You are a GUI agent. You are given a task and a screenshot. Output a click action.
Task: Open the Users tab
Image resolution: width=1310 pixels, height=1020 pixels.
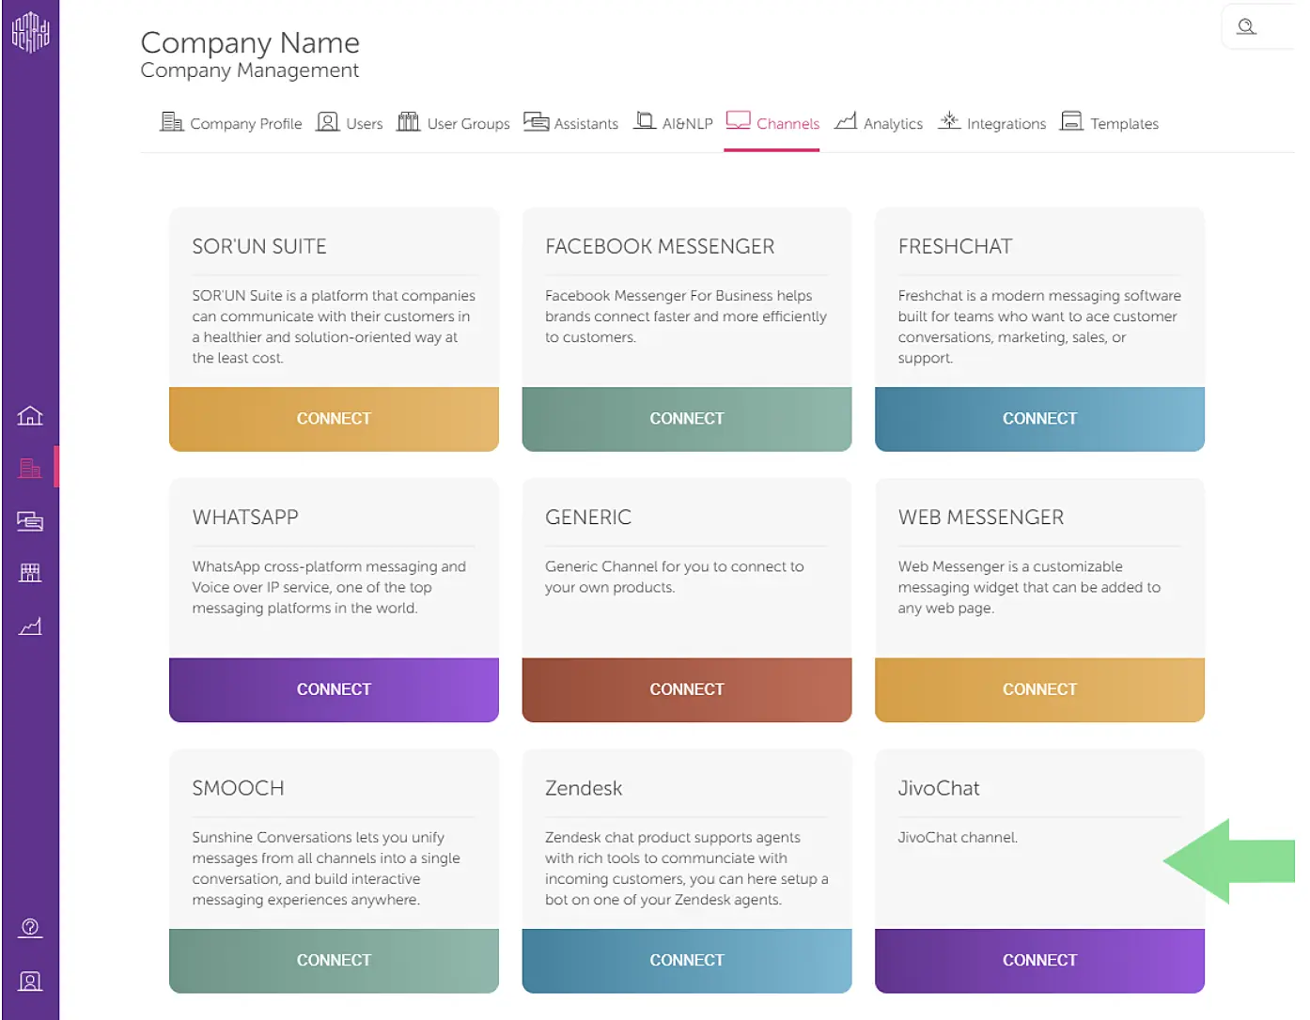point(350,123)
